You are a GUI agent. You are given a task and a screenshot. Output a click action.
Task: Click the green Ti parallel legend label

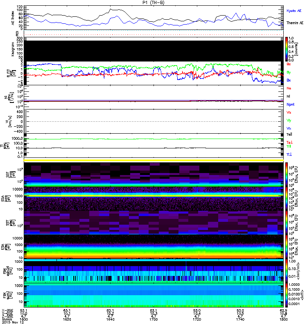tap(289, 146)
